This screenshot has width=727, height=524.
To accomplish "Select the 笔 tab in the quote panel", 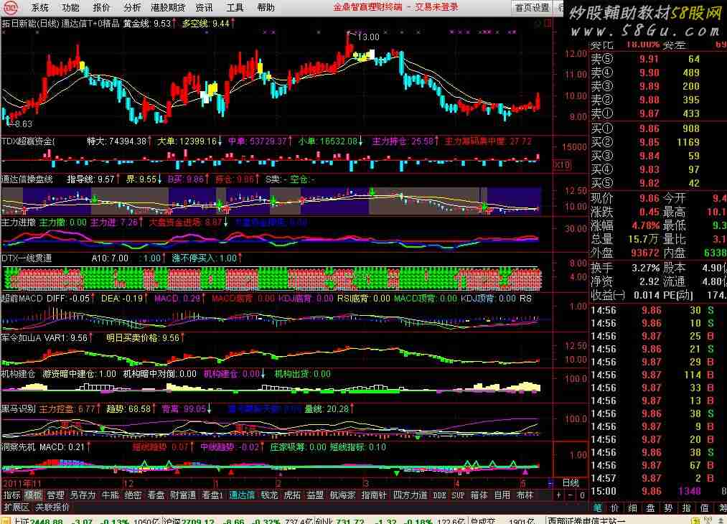I will click(x=598, y=508).
